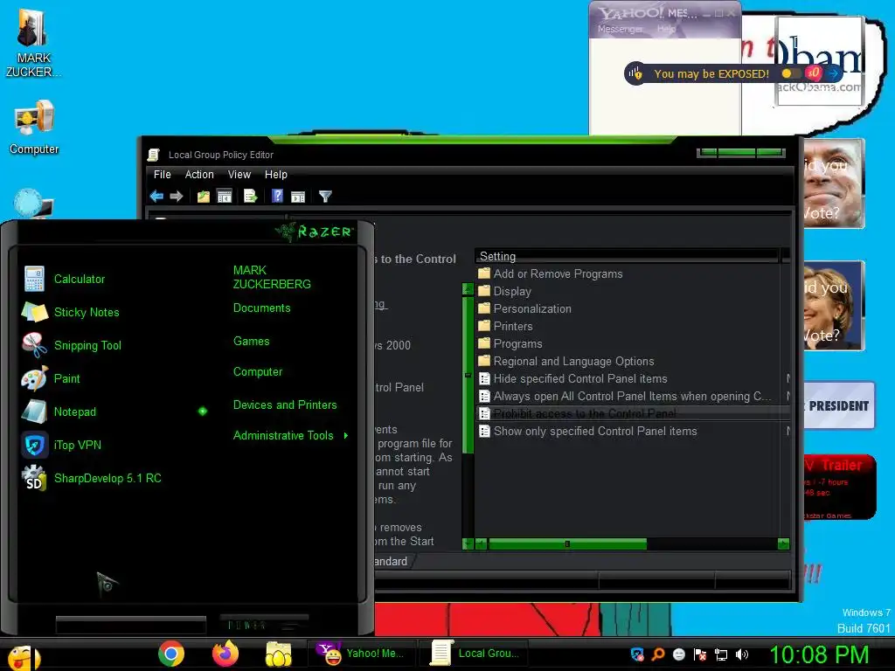The height and width of the screenshot is (671, 895).
Task: Click the Filter funnel toolbar icon
Action: pos(325,197)
